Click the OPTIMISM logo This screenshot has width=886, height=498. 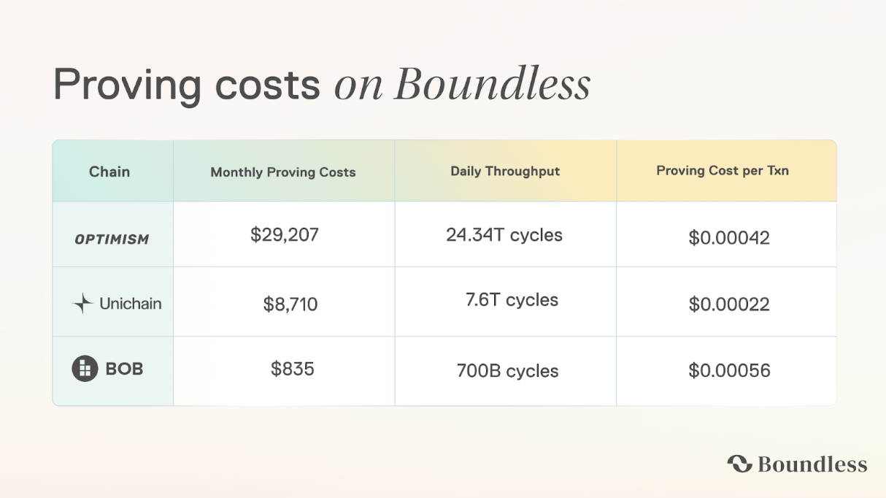point(112,239)
